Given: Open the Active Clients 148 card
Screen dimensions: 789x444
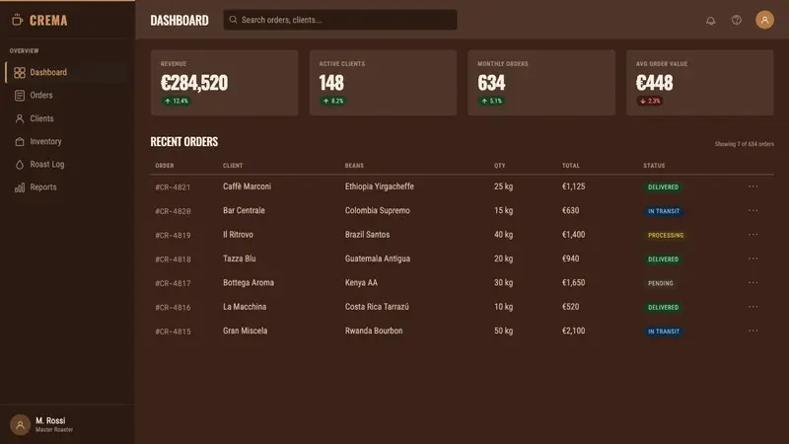Looking at the screenshot, I should click(x=383, y=83).
